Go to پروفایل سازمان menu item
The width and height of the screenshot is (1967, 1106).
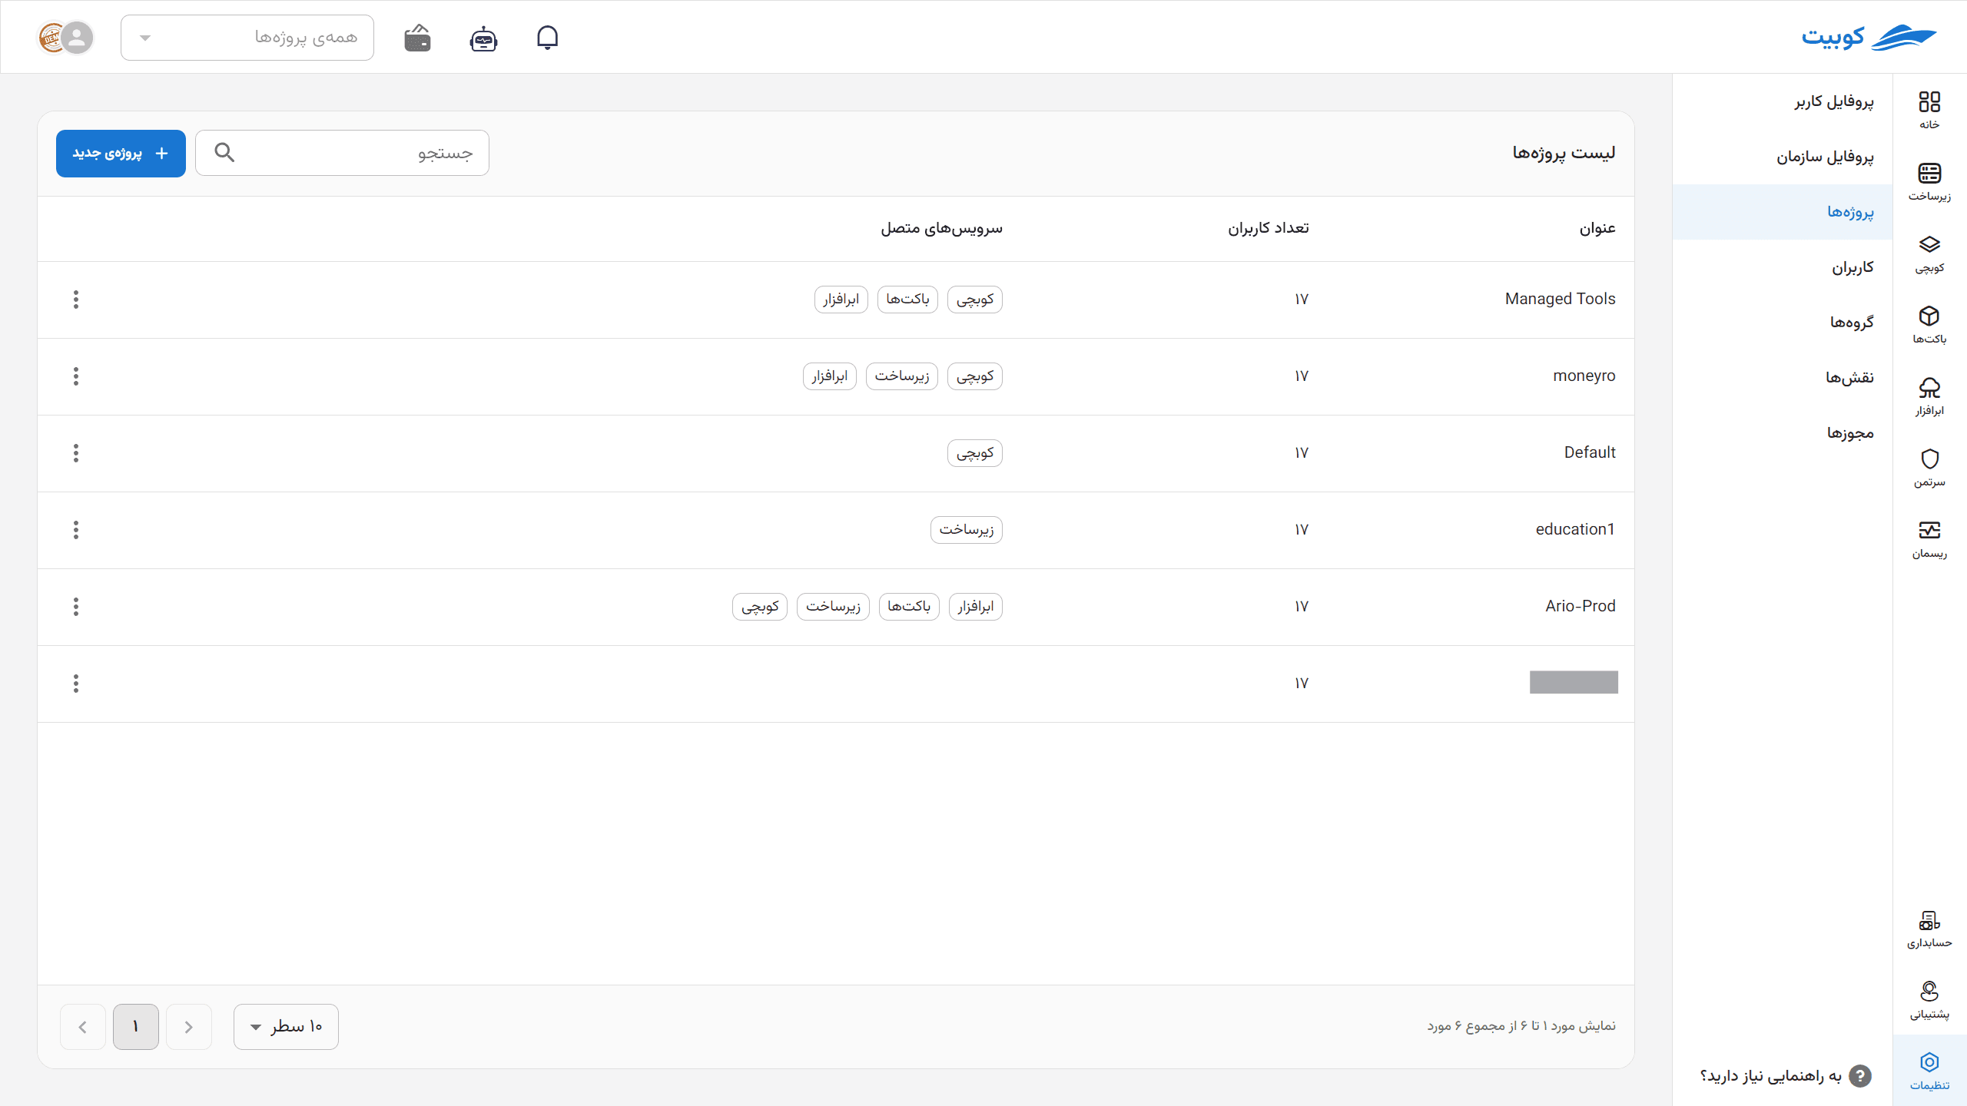1783,157
